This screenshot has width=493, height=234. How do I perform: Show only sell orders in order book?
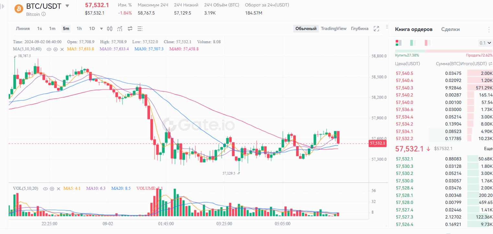pos(428,43)
